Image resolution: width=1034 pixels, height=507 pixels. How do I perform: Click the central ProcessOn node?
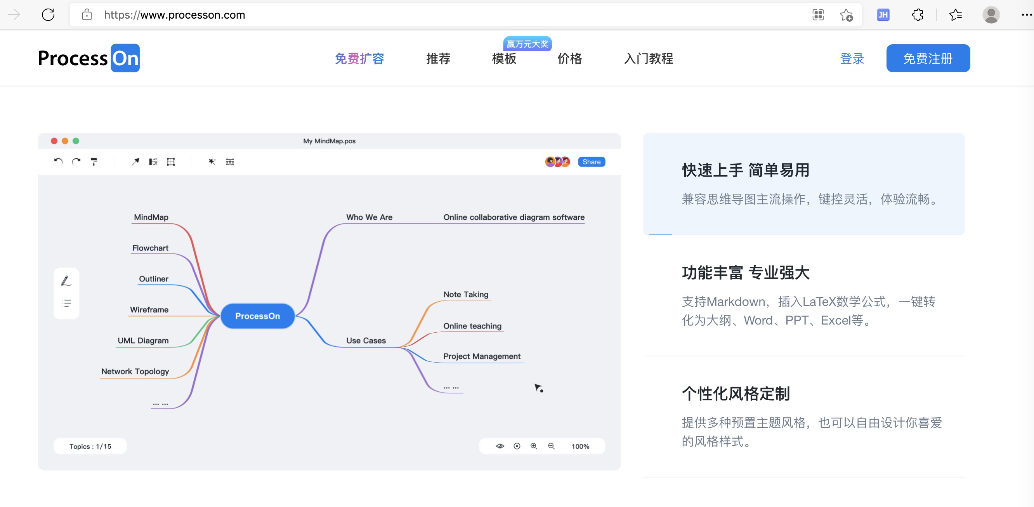[x=257, y=316]
